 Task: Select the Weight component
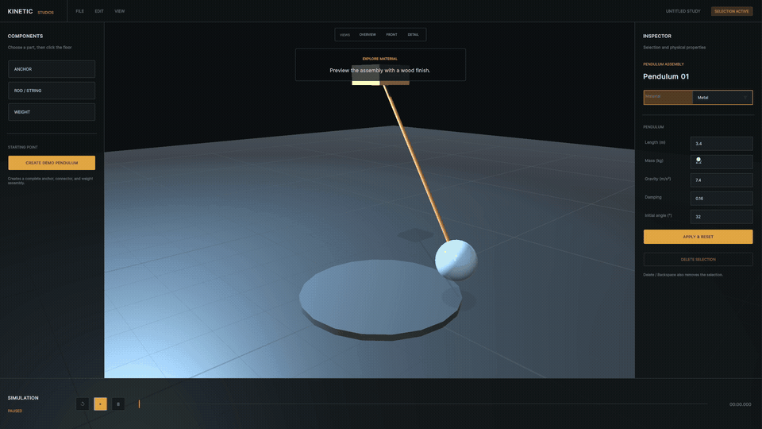click(52, 112)
